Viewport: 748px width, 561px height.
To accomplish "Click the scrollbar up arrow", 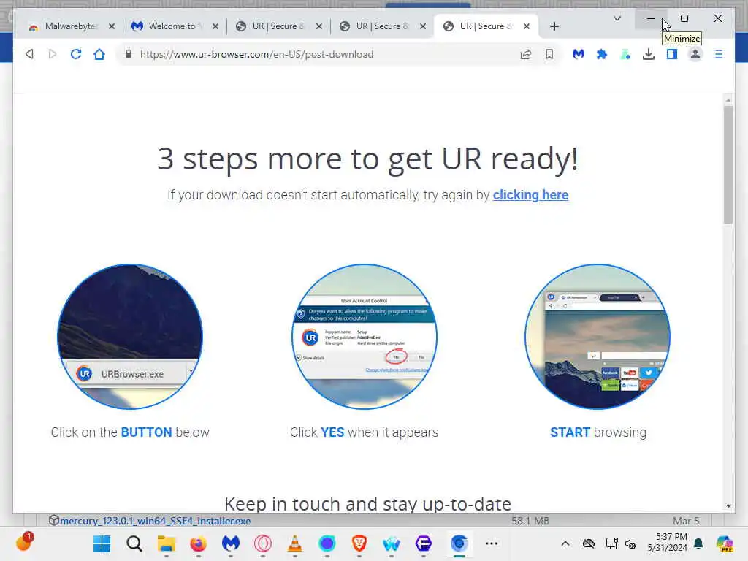I will pyautogui.click(x=728, y=101).
